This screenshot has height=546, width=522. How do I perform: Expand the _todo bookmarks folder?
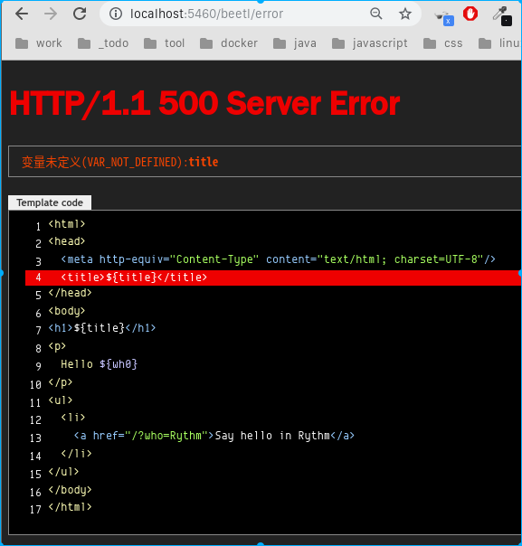pyautogui.click(x=103, y=43)
